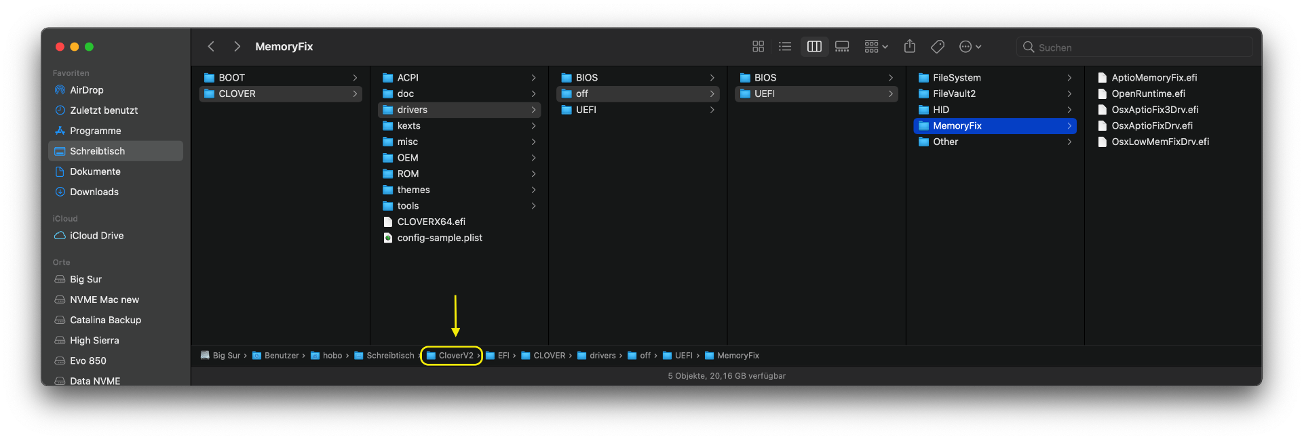Open the grouping options dropdown

(x=876, y=47)
